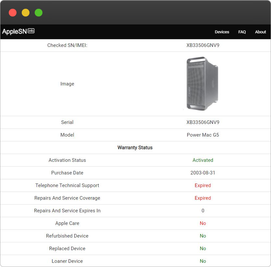
Task: Click the 'Image' row label
Action: (x=67, y=84)
